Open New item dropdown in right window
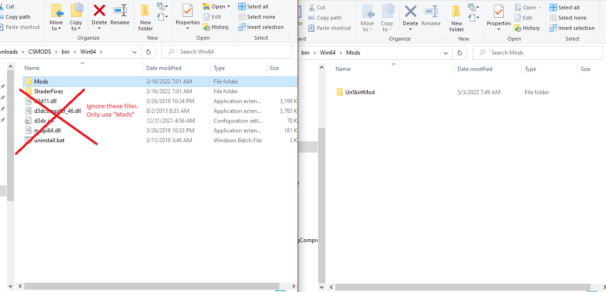606x292 pixels. pos(474,7)
